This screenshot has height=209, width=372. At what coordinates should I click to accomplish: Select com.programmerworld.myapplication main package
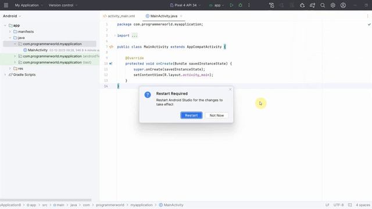pyautogui.click(x=50, y=44)
